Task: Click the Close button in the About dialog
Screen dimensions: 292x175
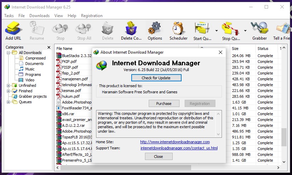Action: [159, 157]
